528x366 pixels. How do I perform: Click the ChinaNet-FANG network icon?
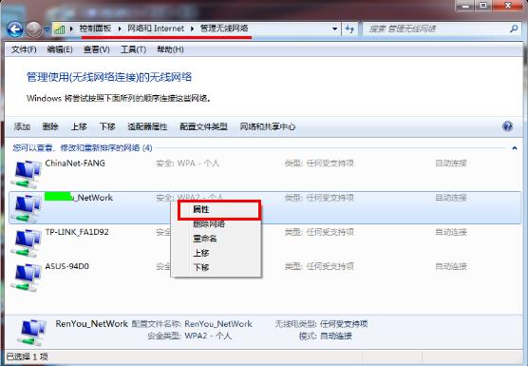[x=27, y=174]
